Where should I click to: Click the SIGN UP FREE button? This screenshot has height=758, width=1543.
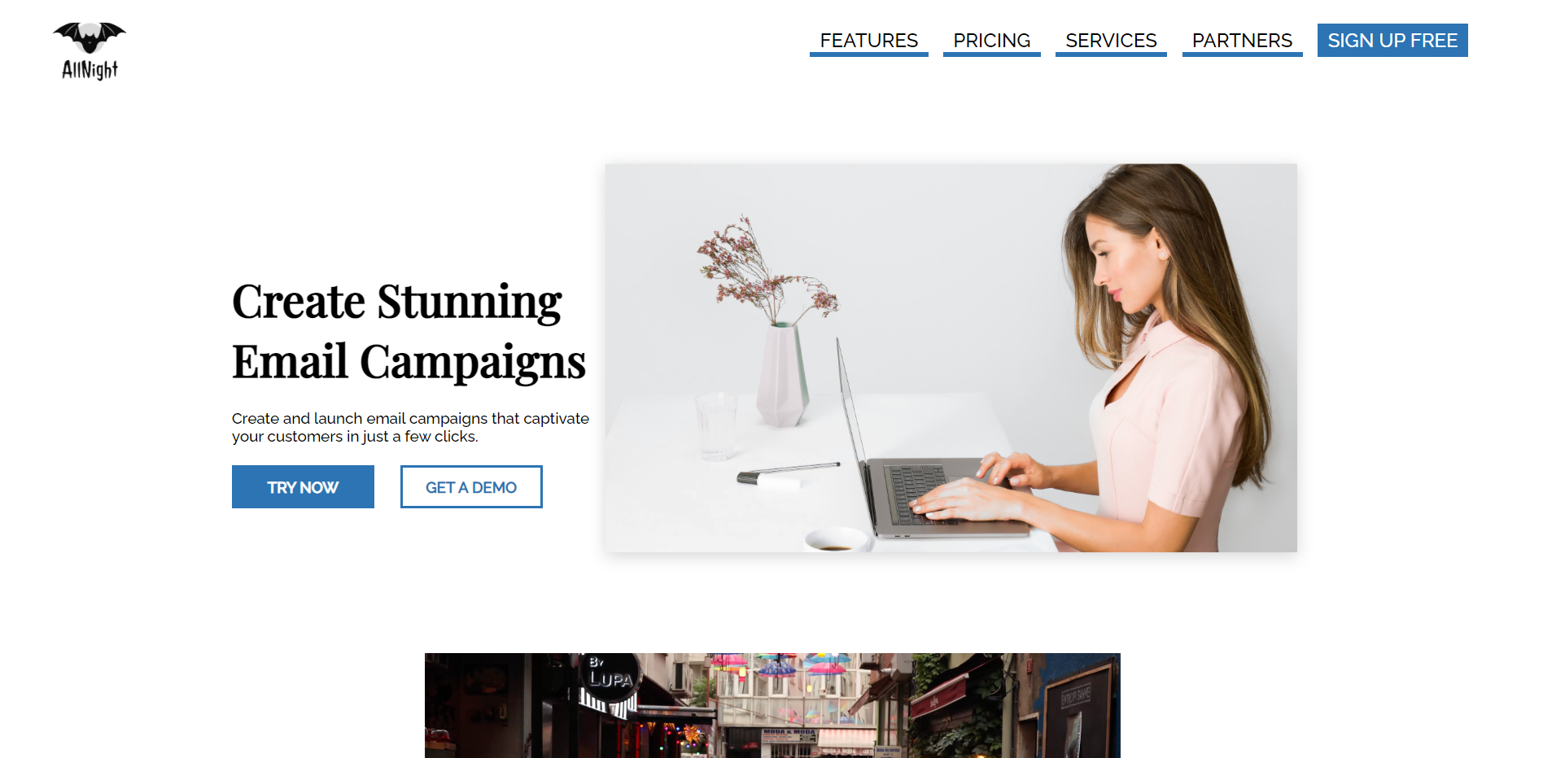[1392, 41]
